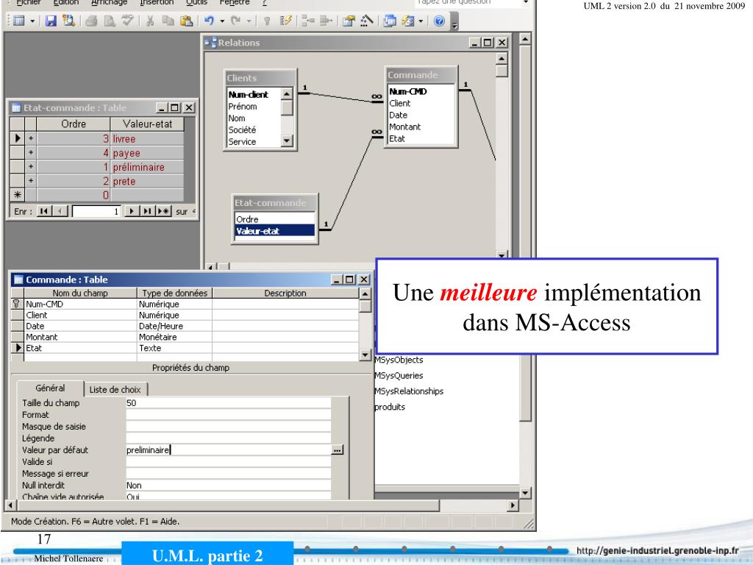Viewport: 753px width, 565px height.
Task: Expand the subdatasheet for the préliminaire row
Action: point(31,167)
